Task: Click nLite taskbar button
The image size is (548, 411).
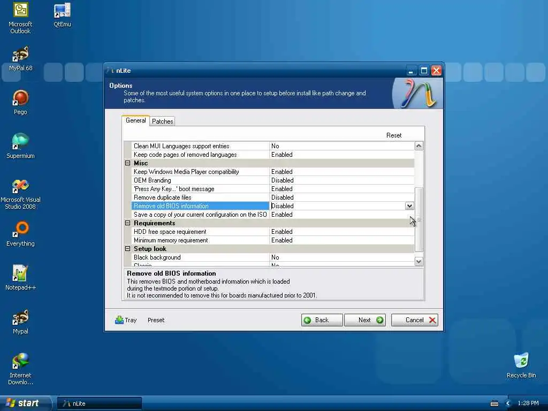Action: tap(99, 404)
